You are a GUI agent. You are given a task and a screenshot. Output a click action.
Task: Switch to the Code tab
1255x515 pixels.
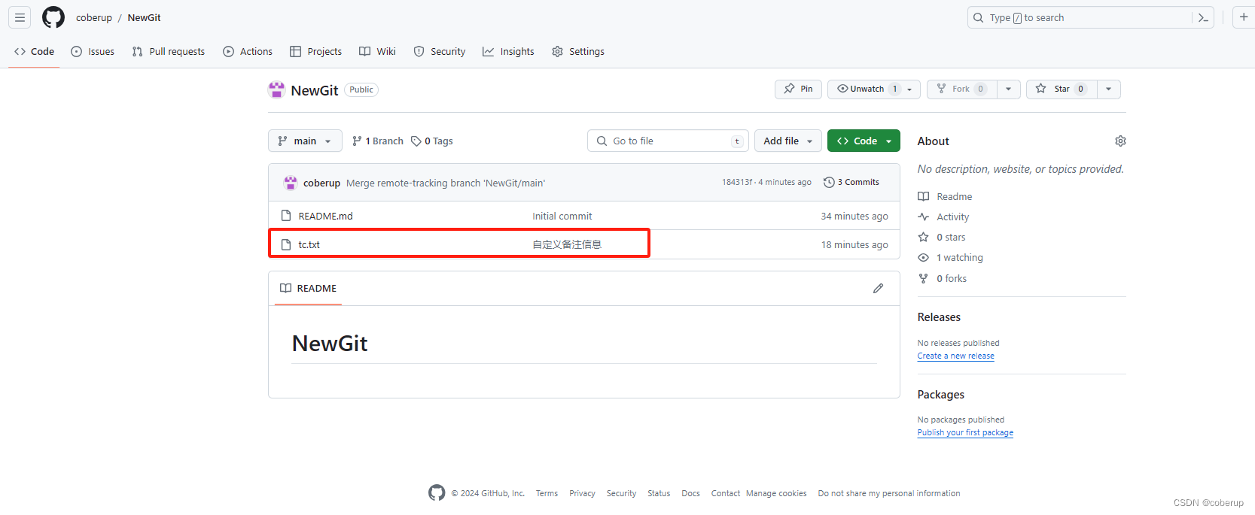point(34,52)
